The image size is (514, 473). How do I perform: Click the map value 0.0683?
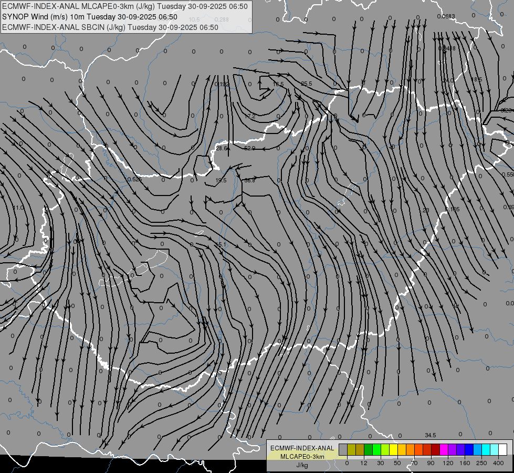446,16
